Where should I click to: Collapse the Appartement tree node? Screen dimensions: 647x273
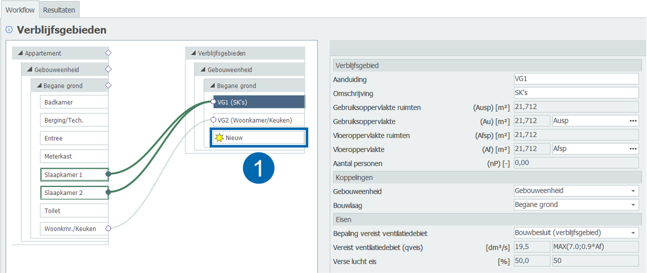coord(20,53)
